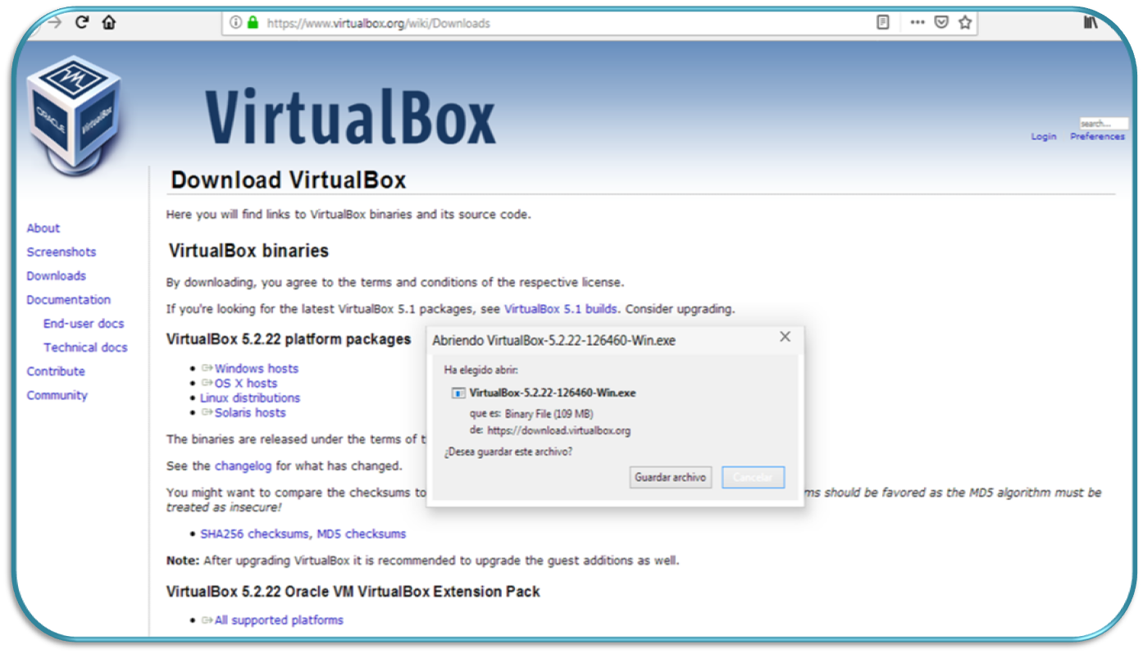Click the Cancelar button in dialog
1143x654 pixels.
(x=753, y=477)
